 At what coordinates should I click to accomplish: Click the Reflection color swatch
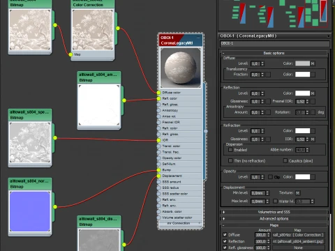click(302, 93)
